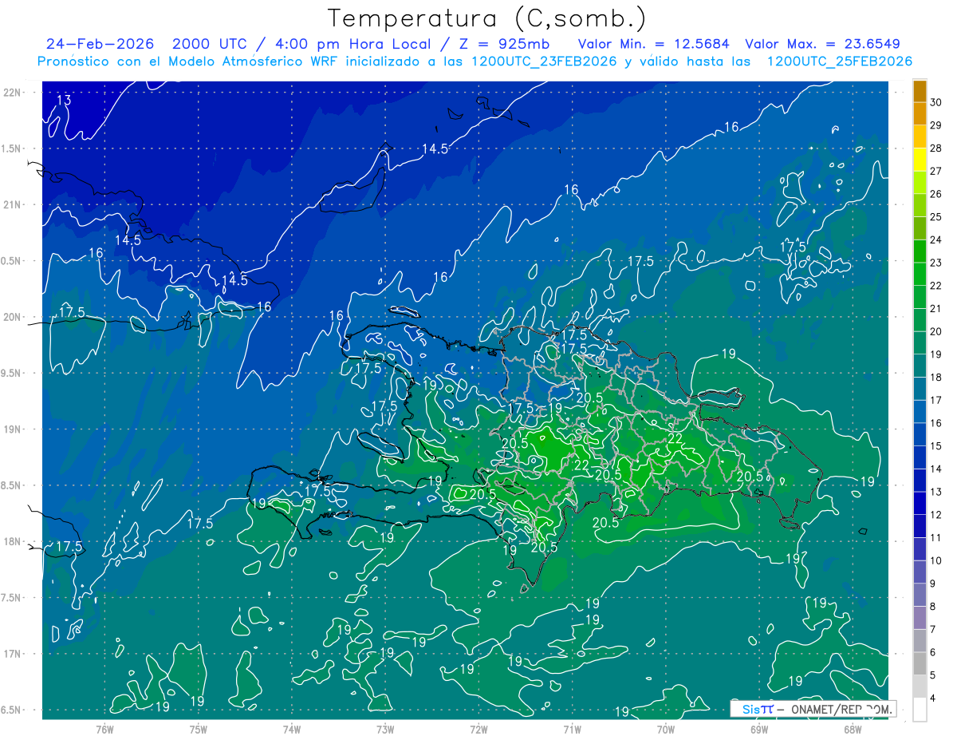Click the "23" label on the color scale

(936, 263)
